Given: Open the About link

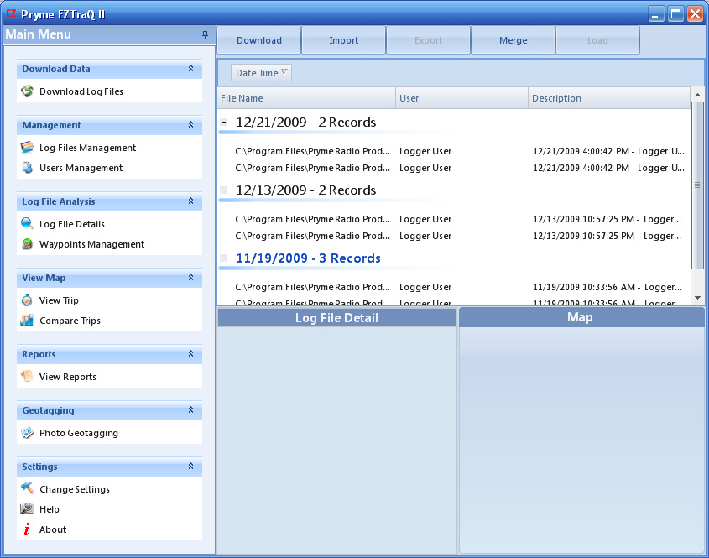Looking at the screenshot, I should pos(53,529).
